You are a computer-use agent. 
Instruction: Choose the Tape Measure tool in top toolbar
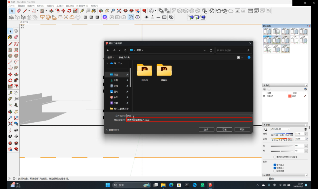click(82, 11)
